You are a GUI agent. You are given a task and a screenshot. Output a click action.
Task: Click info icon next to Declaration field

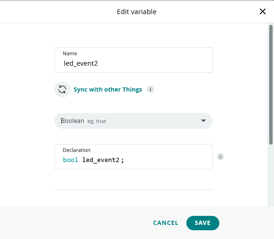[220, 157]
